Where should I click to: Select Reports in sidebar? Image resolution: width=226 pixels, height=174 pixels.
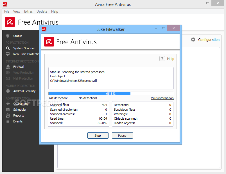(x=19, y=115)
